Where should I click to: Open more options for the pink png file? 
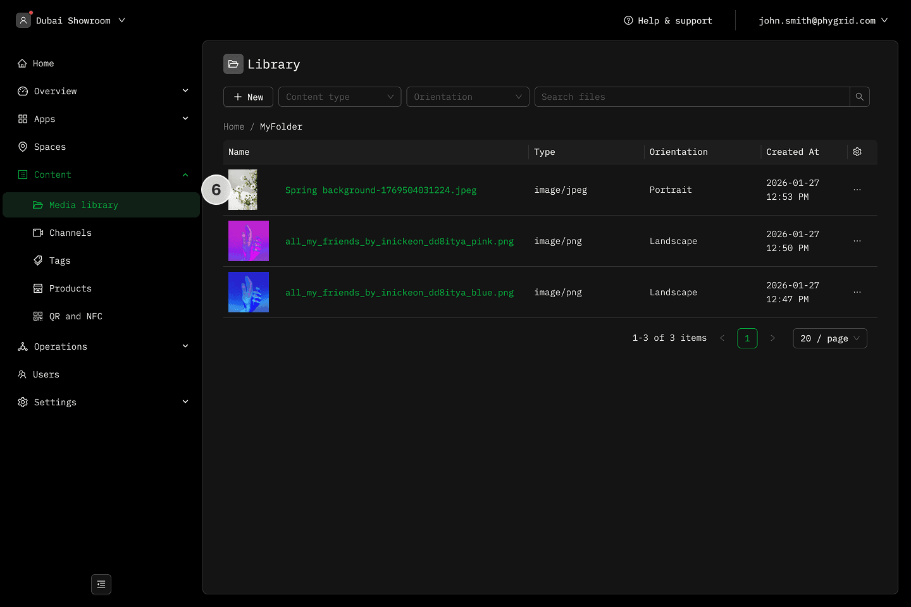(x=857, y=241)
